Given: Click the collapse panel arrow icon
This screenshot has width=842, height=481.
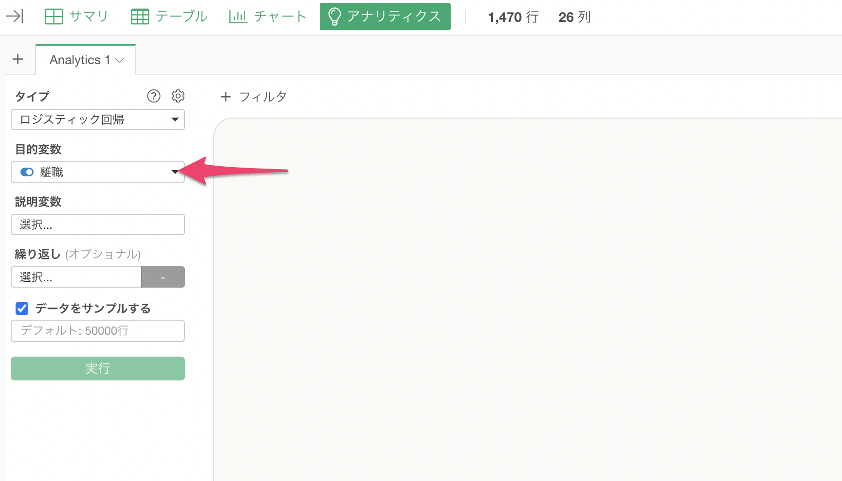Looking at the screenshot, I should point(15,17).
